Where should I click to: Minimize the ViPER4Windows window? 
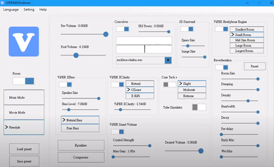pos(247,3)
